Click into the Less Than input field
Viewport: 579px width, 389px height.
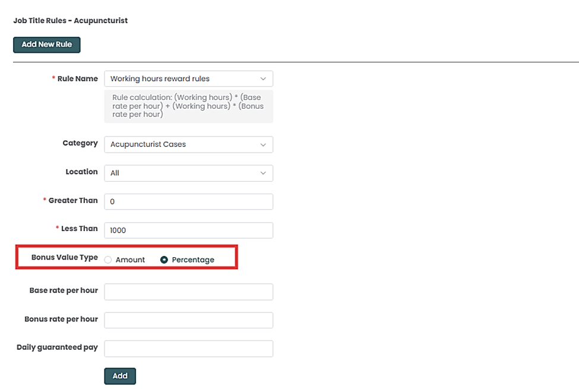[x=188, y=230]
